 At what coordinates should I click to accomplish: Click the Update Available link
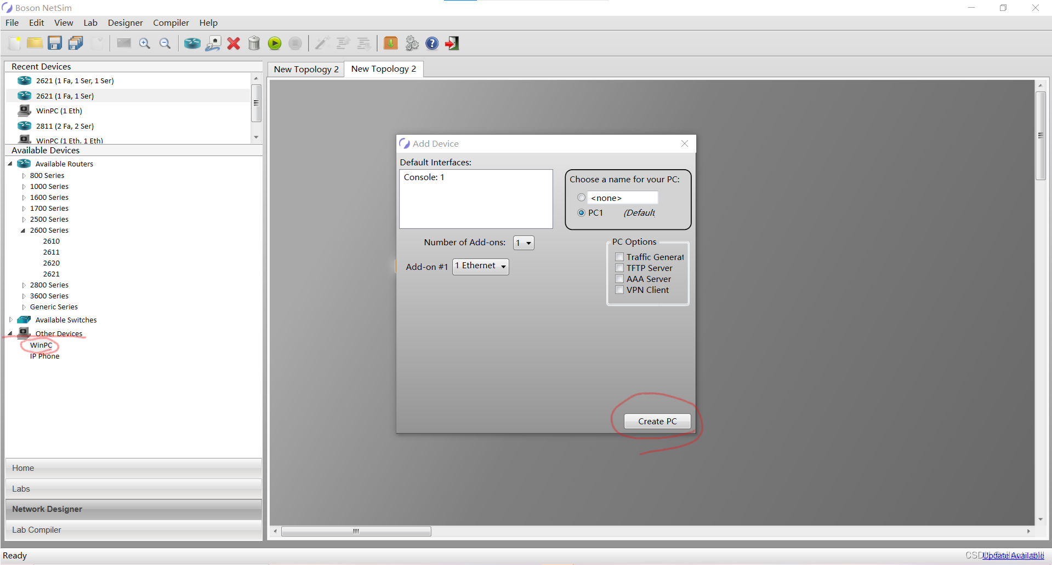click(1013, 555)
